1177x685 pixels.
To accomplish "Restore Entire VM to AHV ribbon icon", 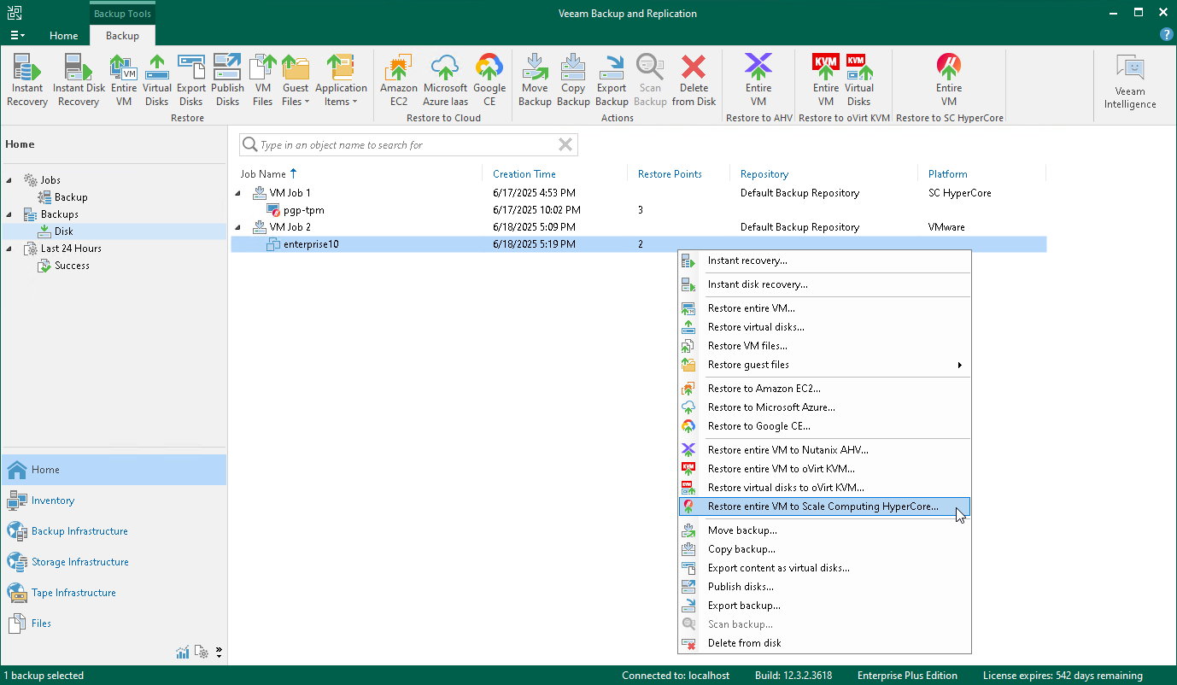I will click(x=758, y=80).
